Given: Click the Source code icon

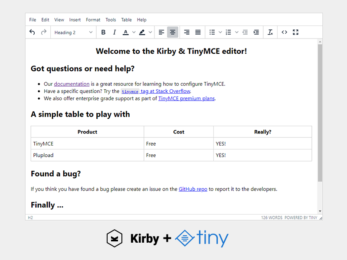Looking at the screenshot, I should click(285, 32).
